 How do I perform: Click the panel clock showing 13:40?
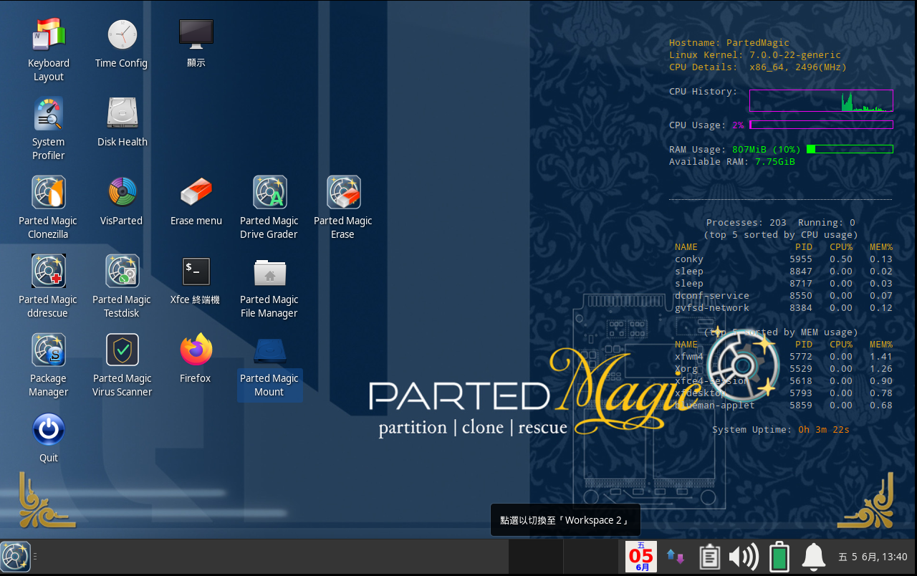coord(873,557)
